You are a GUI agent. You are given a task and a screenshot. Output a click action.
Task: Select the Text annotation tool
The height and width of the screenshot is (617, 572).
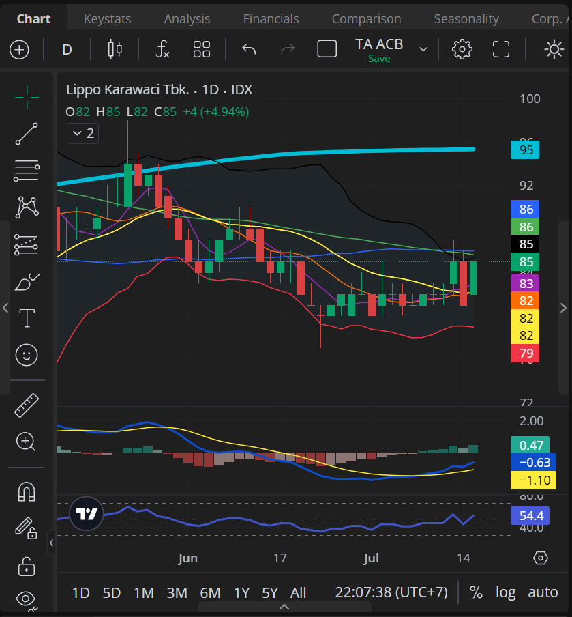27,318
